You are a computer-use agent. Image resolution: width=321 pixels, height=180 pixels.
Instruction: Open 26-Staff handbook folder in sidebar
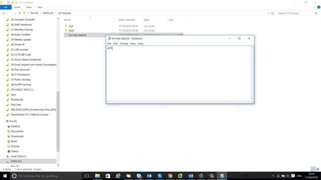(x=21, y=24)
